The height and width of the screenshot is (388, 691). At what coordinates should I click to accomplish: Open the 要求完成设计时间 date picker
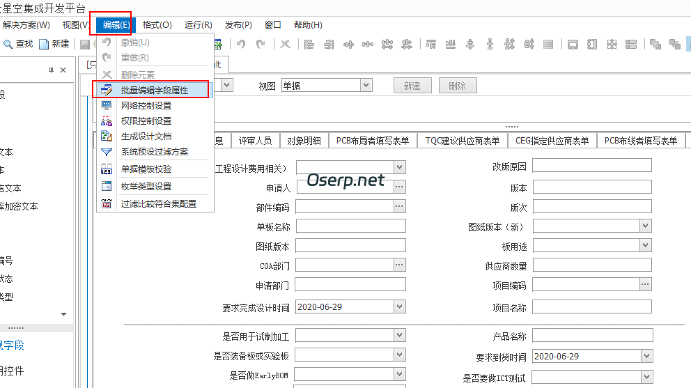click(399, 306)
